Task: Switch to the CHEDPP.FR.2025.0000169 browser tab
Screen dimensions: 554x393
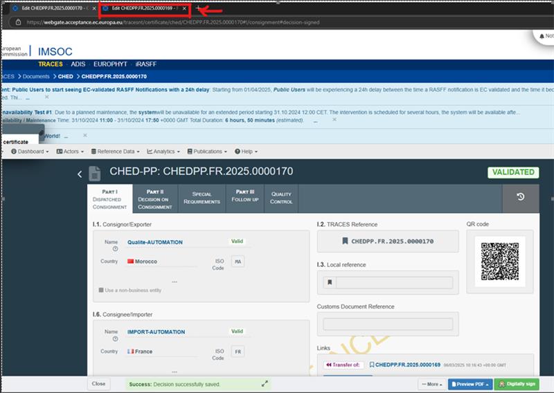Action: (x=145, y=8)
